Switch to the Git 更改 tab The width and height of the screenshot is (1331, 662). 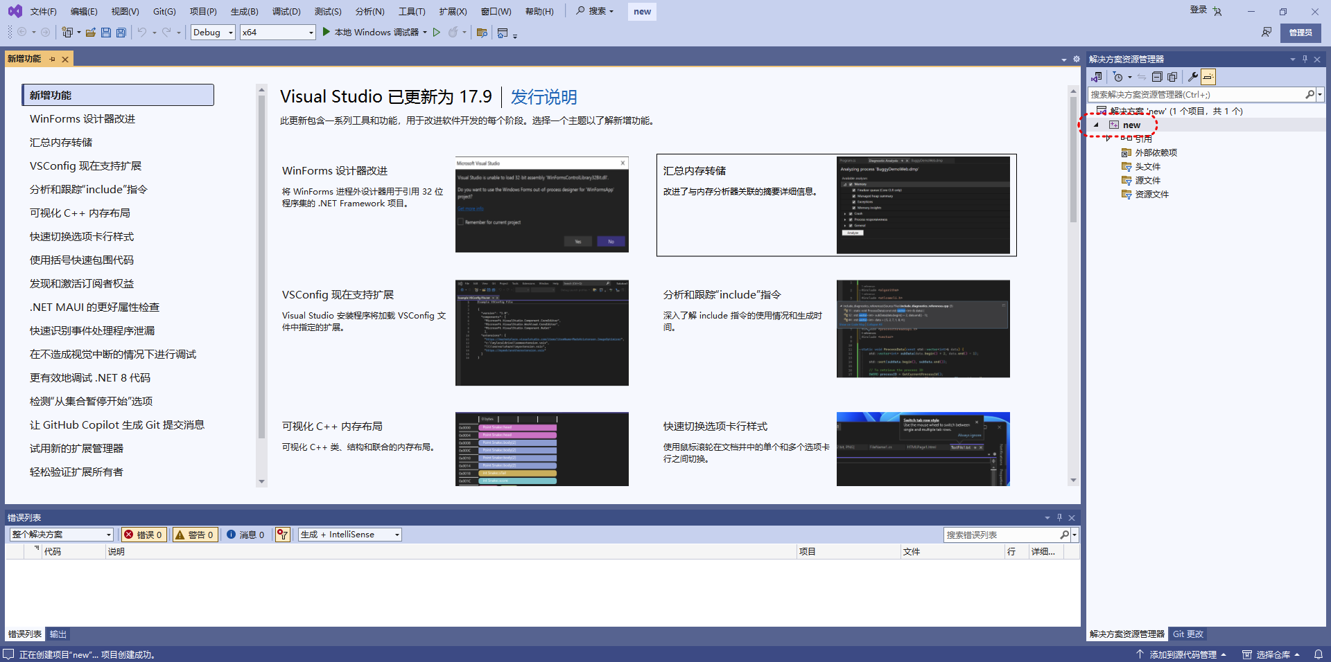point(1188,634)
